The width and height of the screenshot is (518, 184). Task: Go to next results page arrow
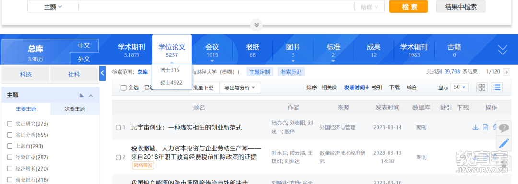pyautogui.click(x=506, y=72)
